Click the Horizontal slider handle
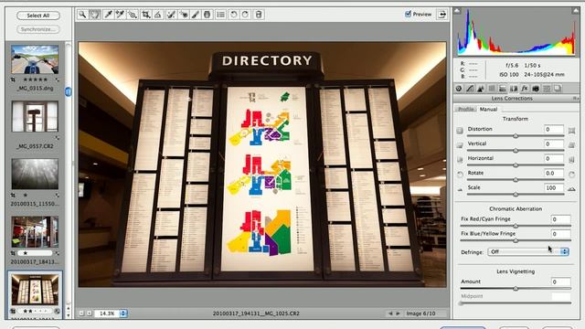 click(516, 165)
